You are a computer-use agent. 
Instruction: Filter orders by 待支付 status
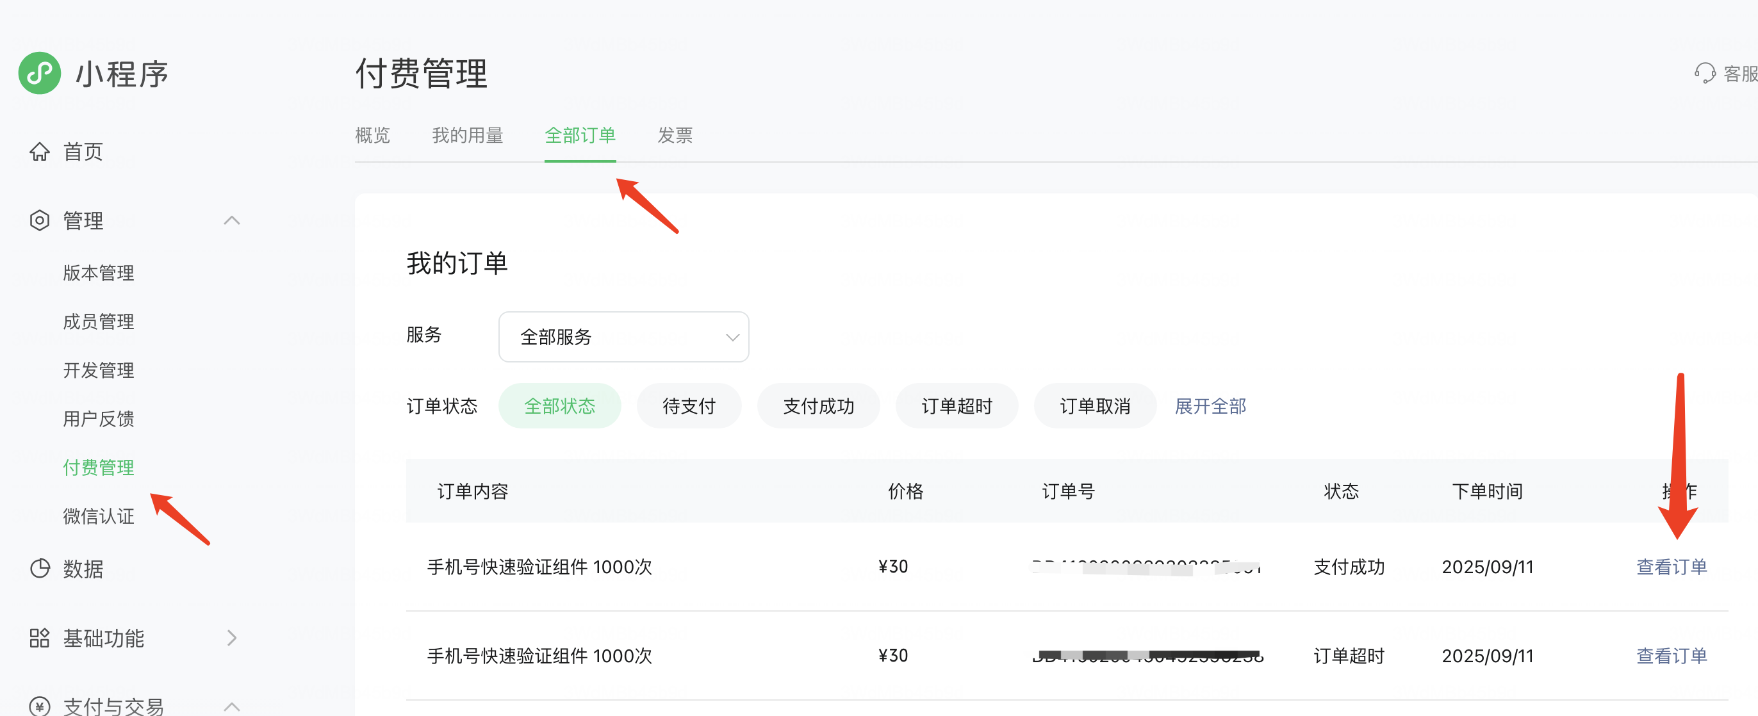(688, 406)
